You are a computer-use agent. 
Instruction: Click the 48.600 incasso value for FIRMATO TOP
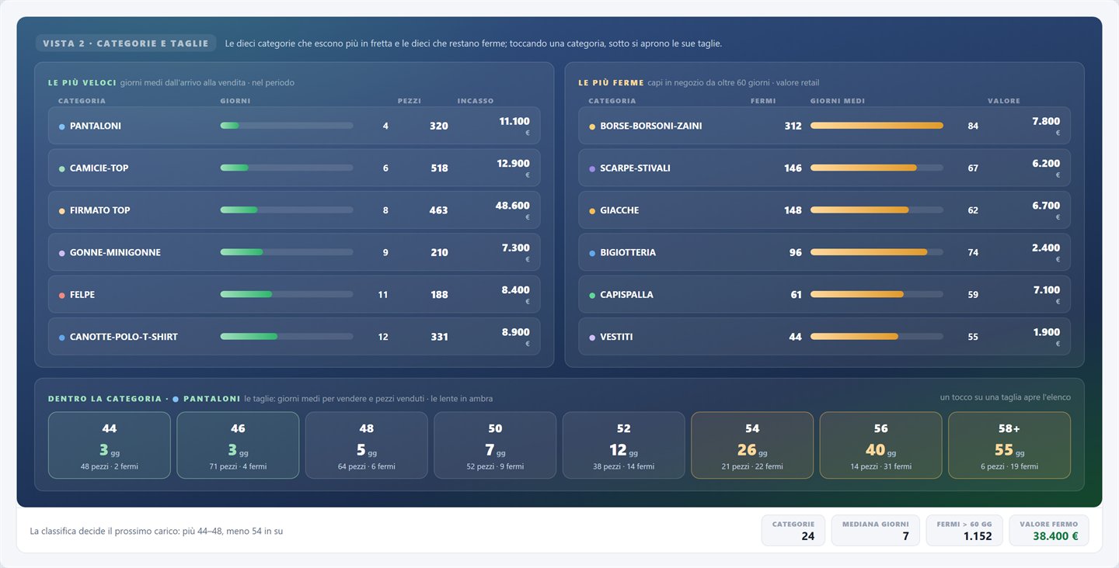(x=513, y=206)
